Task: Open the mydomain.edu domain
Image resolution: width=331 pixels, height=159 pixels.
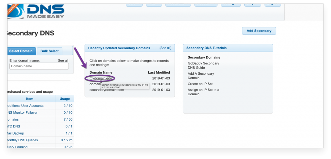Action: tap(101, 78)
